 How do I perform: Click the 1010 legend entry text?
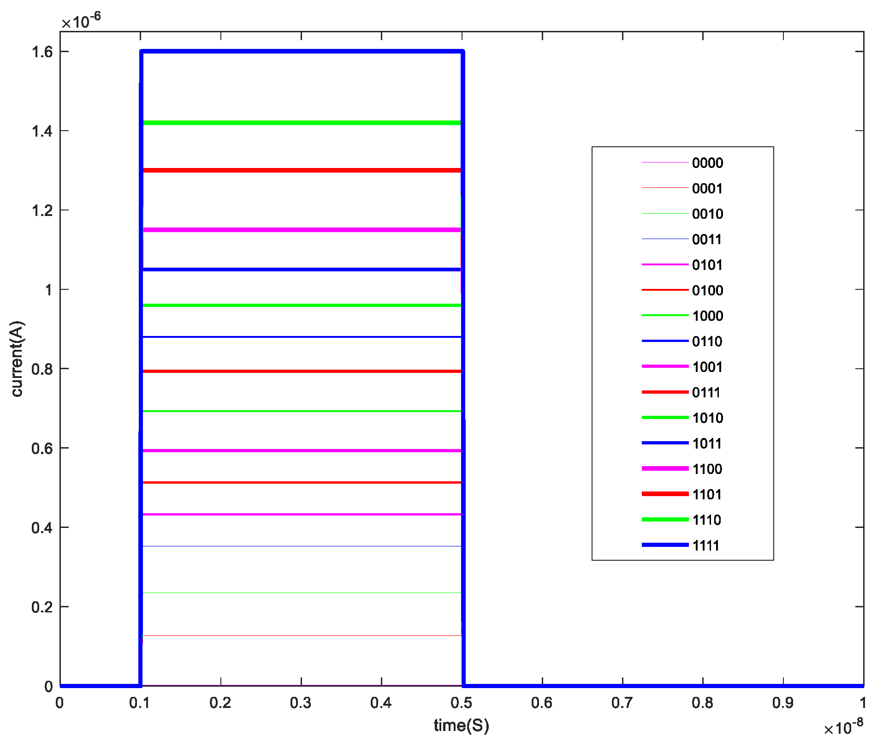click(707, 418)
